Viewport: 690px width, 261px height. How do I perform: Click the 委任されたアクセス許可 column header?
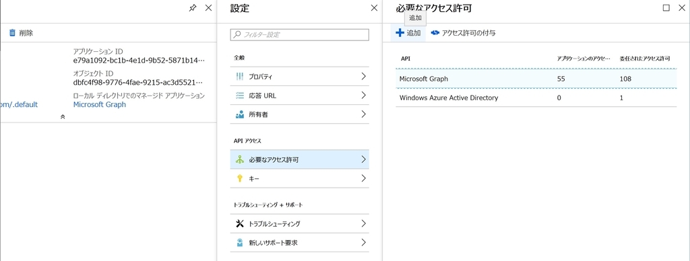645,59
